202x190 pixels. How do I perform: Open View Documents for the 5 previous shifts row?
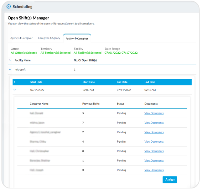[154, 113]
